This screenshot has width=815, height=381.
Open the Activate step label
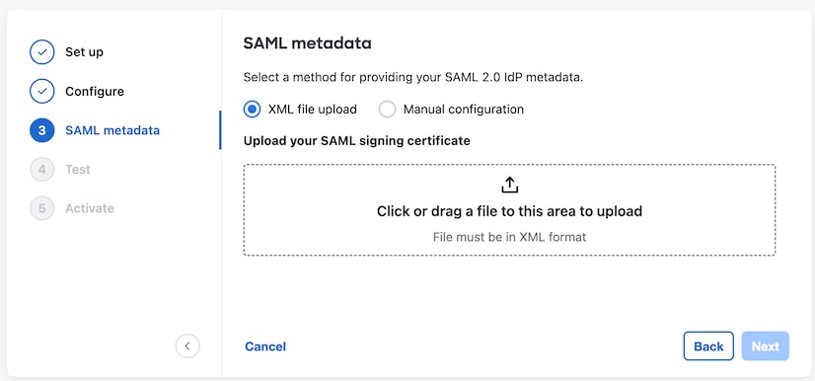pyautogui.click(x=90, y=208)
